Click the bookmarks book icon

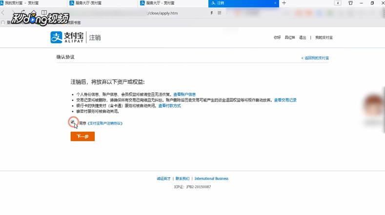click(x=44, y=13)
